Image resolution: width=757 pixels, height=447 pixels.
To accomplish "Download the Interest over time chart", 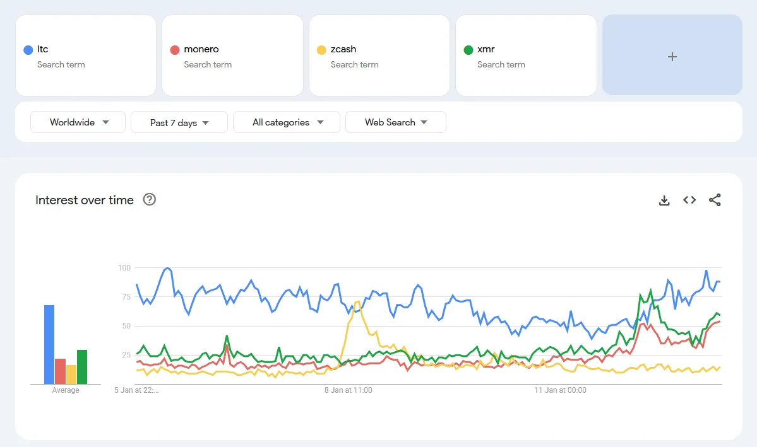I will click(x=664, y=200).
